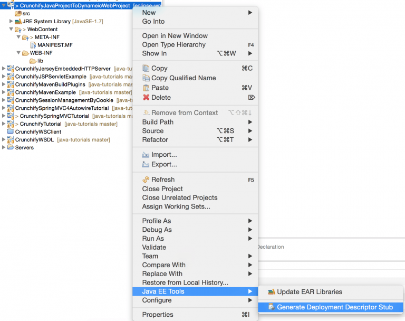Click the Update EAR Libraries icon

272,292
